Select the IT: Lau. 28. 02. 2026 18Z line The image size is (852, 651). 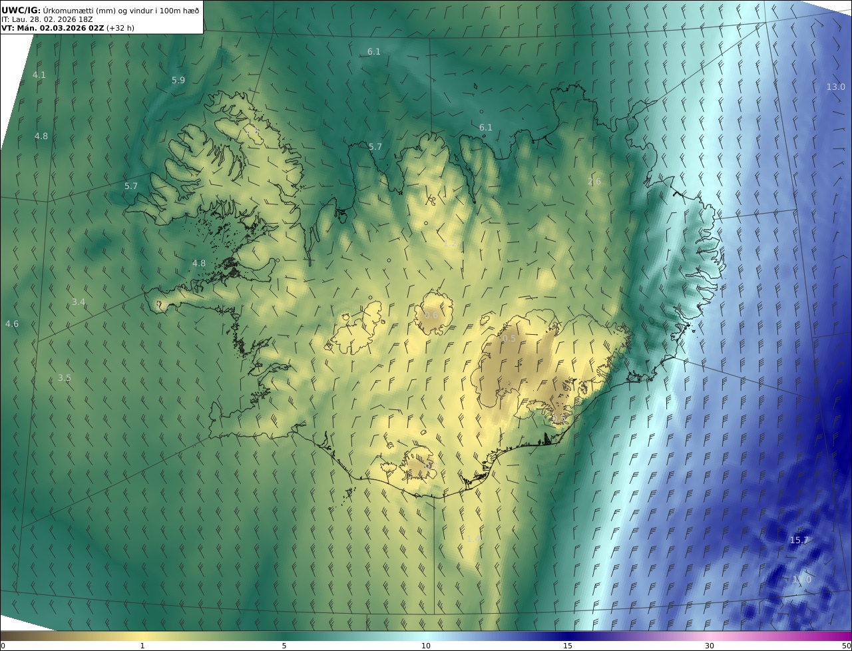point(47,20)
